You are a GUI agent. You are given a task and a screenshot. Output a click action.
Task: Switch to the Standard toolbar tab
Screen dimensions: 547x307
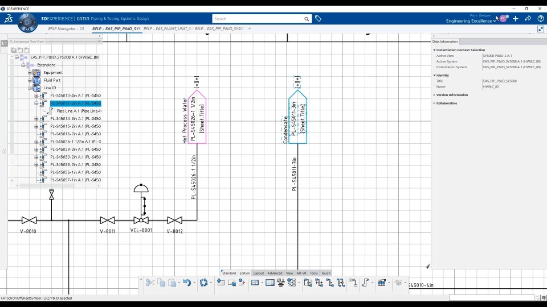click(229, 273)
